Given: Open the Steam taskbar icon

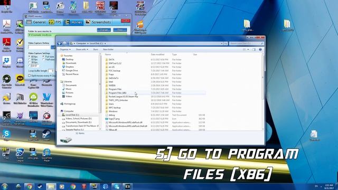Looking at the screenshot, I should click(40, 186).
